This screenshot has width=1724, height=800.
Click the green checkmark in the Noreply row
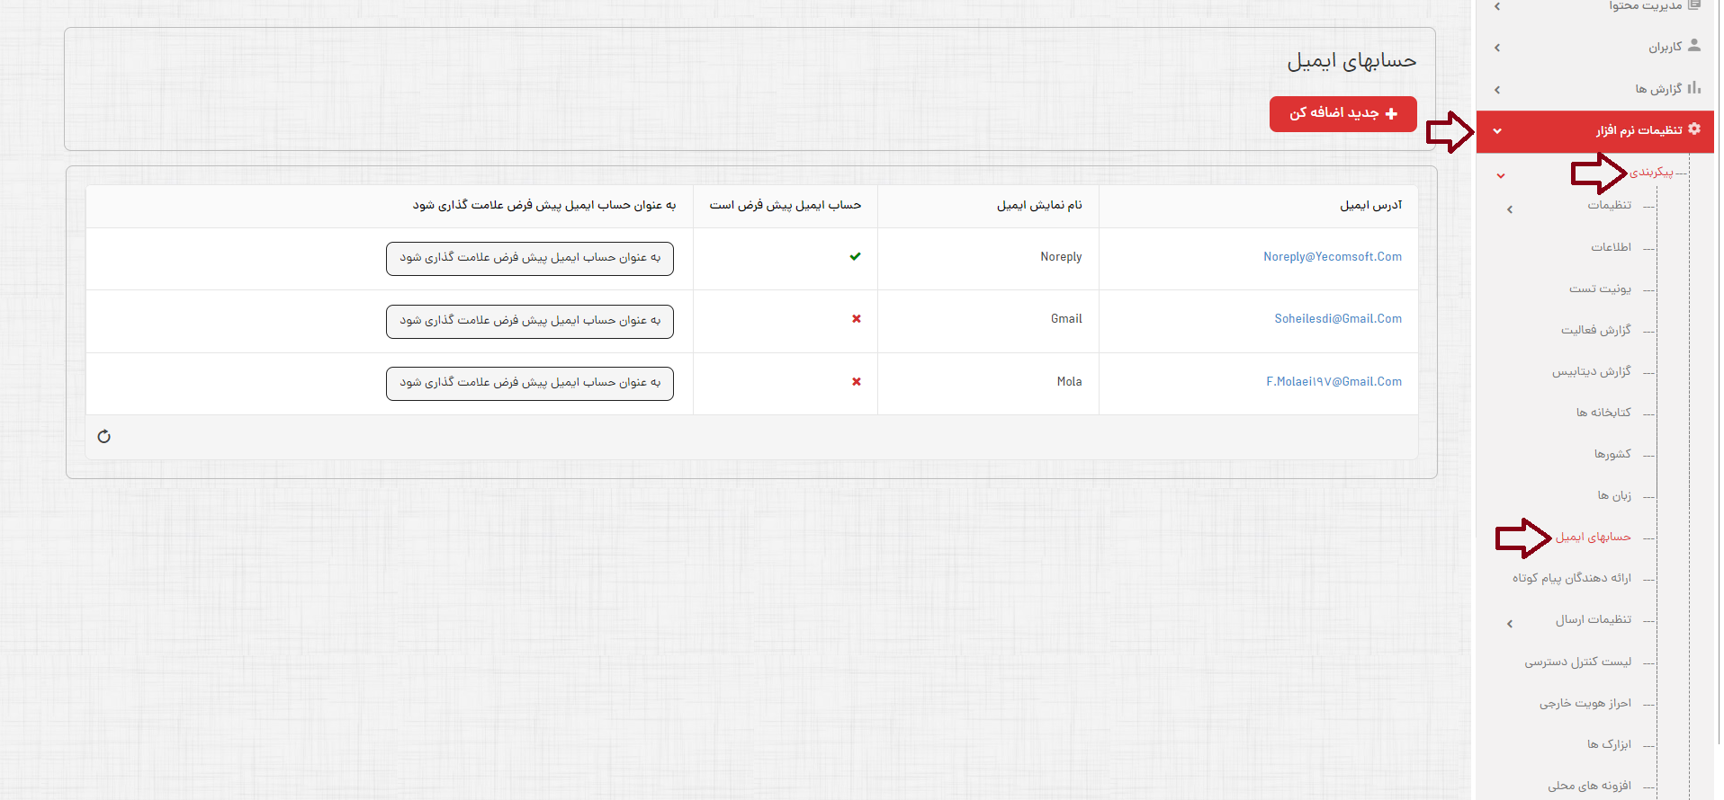855,257
